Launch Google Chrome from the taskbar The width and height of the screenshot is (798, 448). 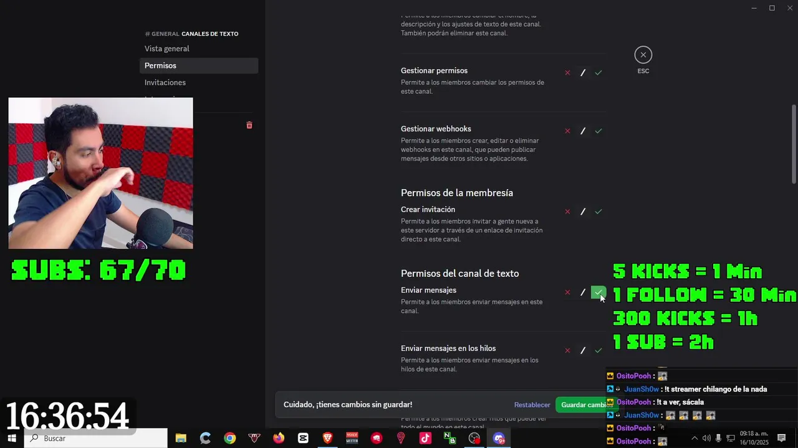pos(230,438)
